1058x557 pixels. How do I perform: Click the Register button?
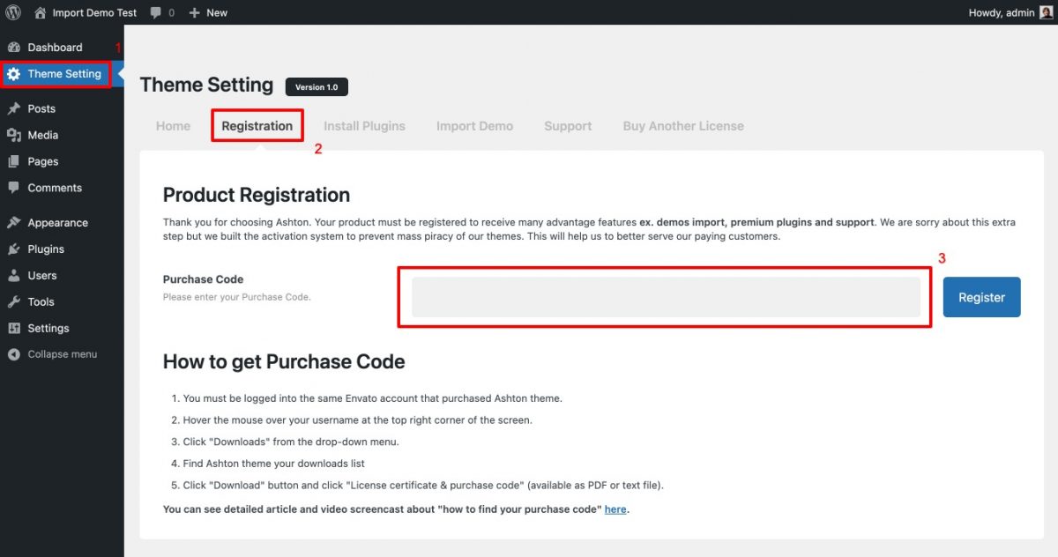(981, 297)
